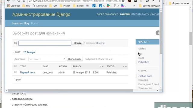This screenshot has width=193, height=108.
Task: Focus the post search input field
Action: [45, 43]
